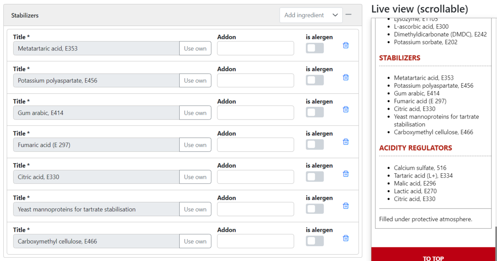The width and height of the screenshot is (497, 261).
Task: Delete the Carboxymethyl cellulose, E466 row
Action: (x=346, y=238)
